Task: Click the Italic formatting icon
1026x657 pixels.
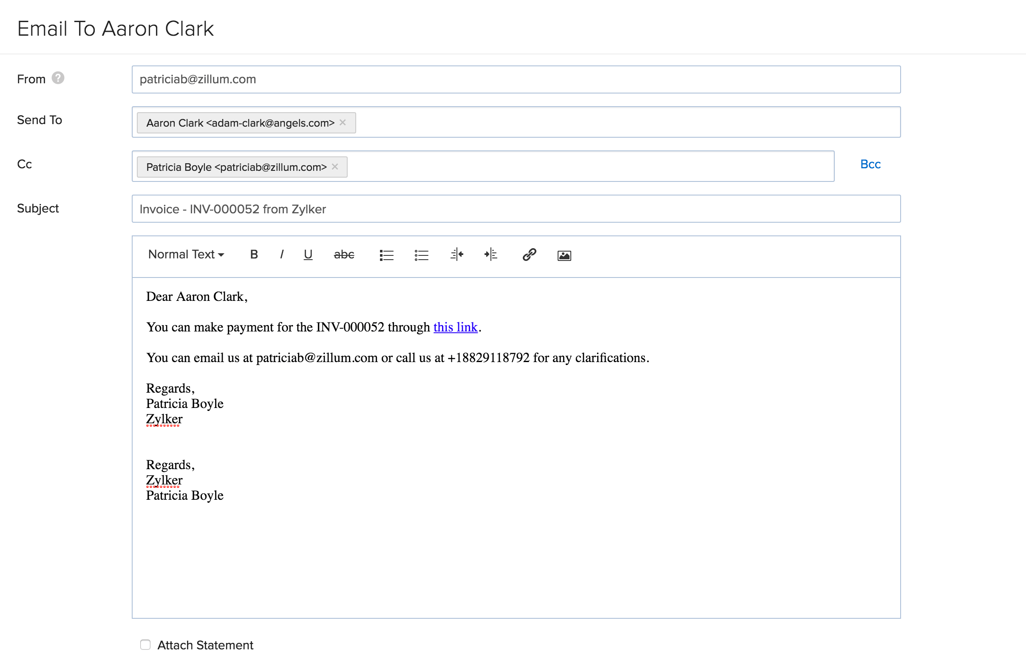Action: (283, 254)
